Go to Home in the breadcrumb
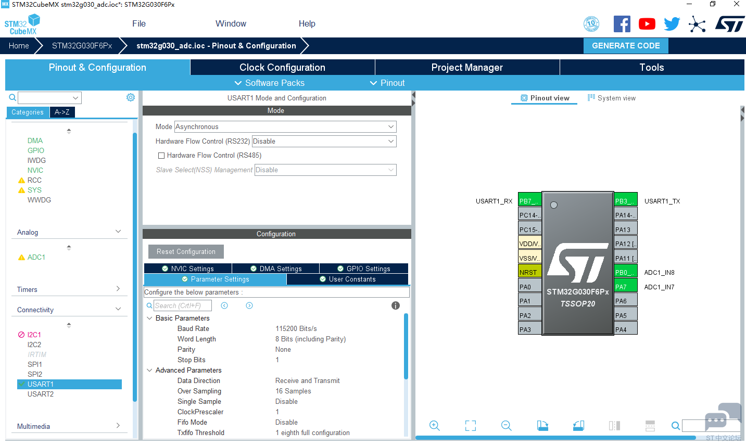Image resolution: width=746 pixels, height=446 pixels. [x=19, y=46]
